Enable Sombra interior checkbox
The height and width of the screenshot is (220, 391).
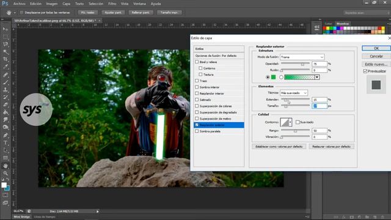click(197, 87)
